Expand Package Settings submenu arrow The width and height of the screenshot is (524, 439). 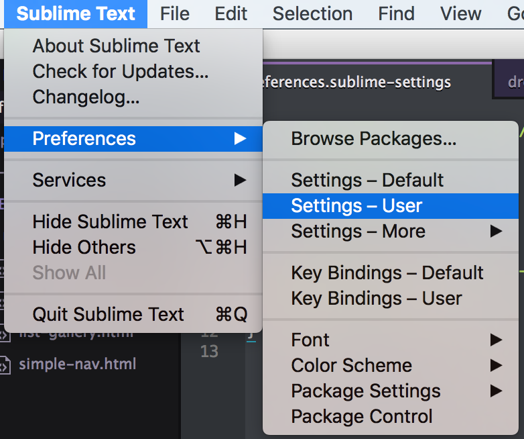(496, 391)
